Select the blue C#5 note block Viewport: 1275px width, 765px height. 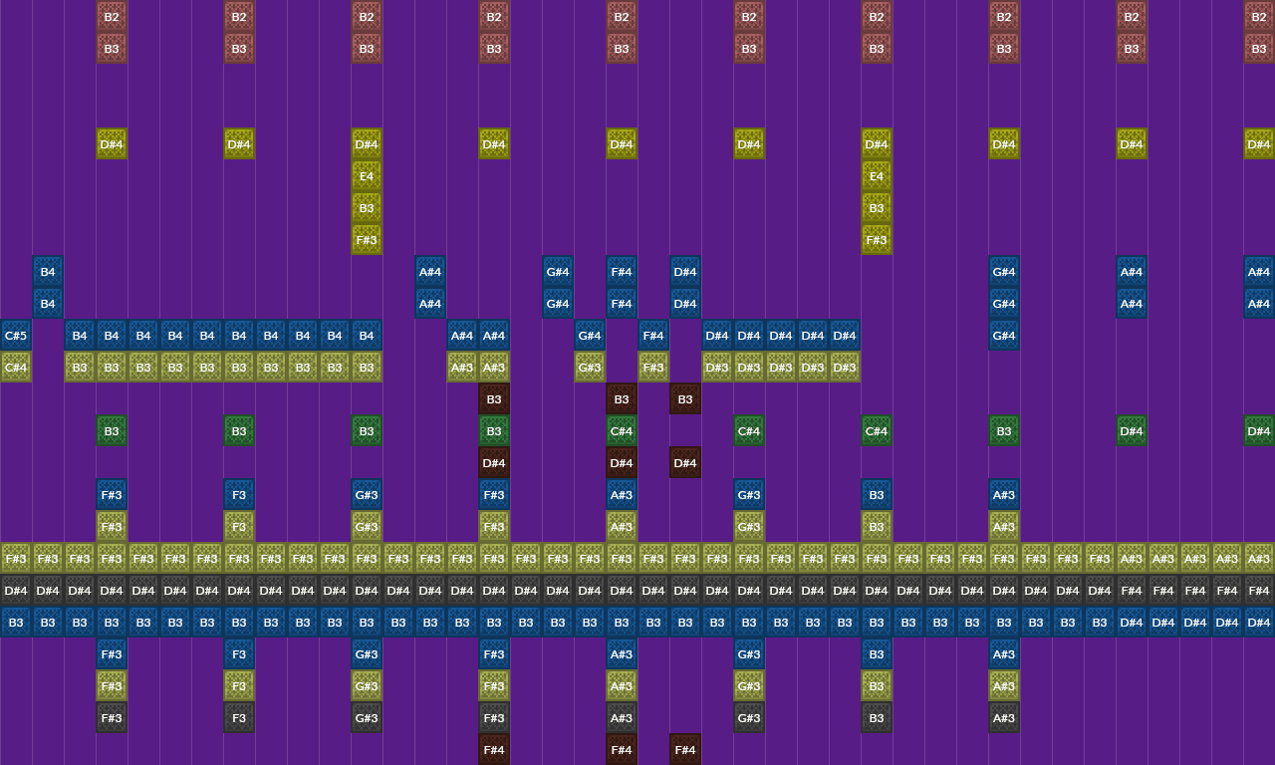(16, 336)
